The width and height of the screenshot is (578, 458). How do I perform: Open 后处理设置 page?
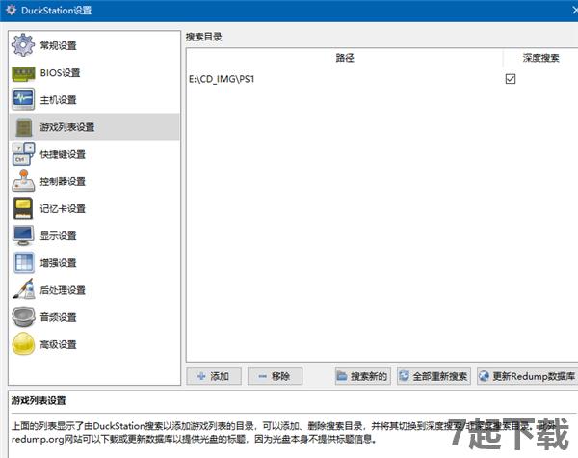point(94,289)
